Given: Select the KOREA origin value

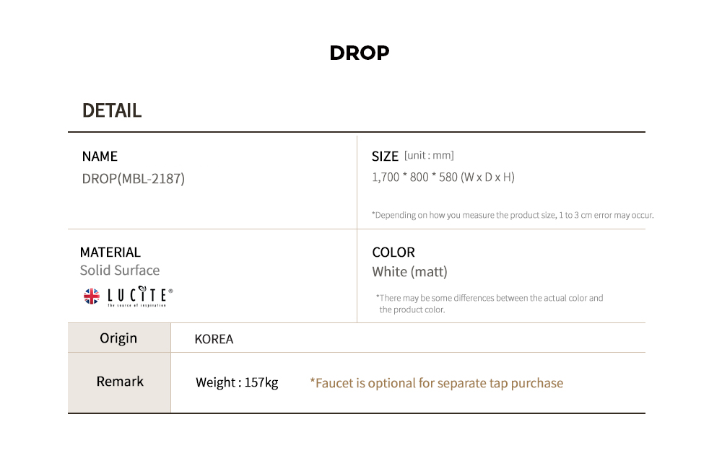Looking at the screenshot, I should 214,339.
